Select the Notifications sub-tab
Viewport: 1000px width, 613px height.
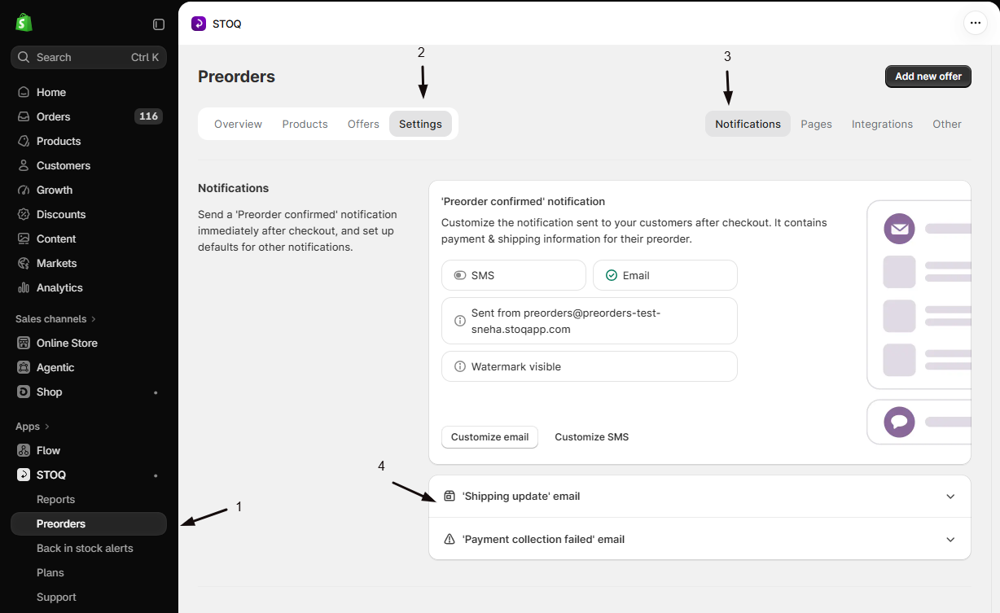point(748,124)
